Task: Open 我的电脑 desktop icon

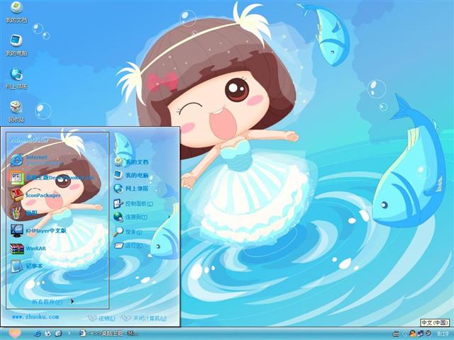Action: 16,45
